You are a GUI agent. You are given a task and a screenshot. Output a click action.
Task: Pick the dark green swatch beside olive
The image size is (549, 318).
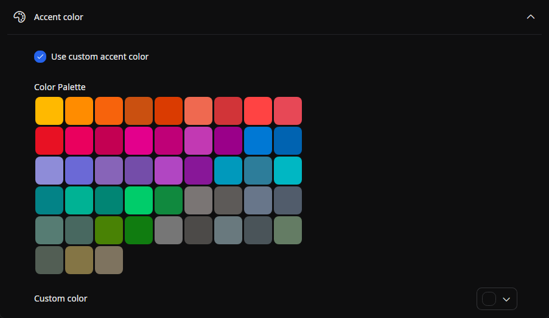(139, 230)
